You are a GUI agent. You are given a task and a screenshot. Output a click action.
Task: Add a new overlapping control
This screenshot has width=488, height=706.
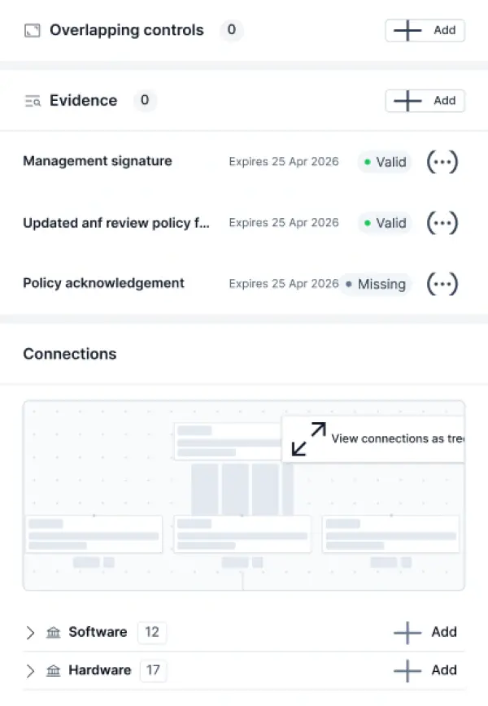click(425, 30)
